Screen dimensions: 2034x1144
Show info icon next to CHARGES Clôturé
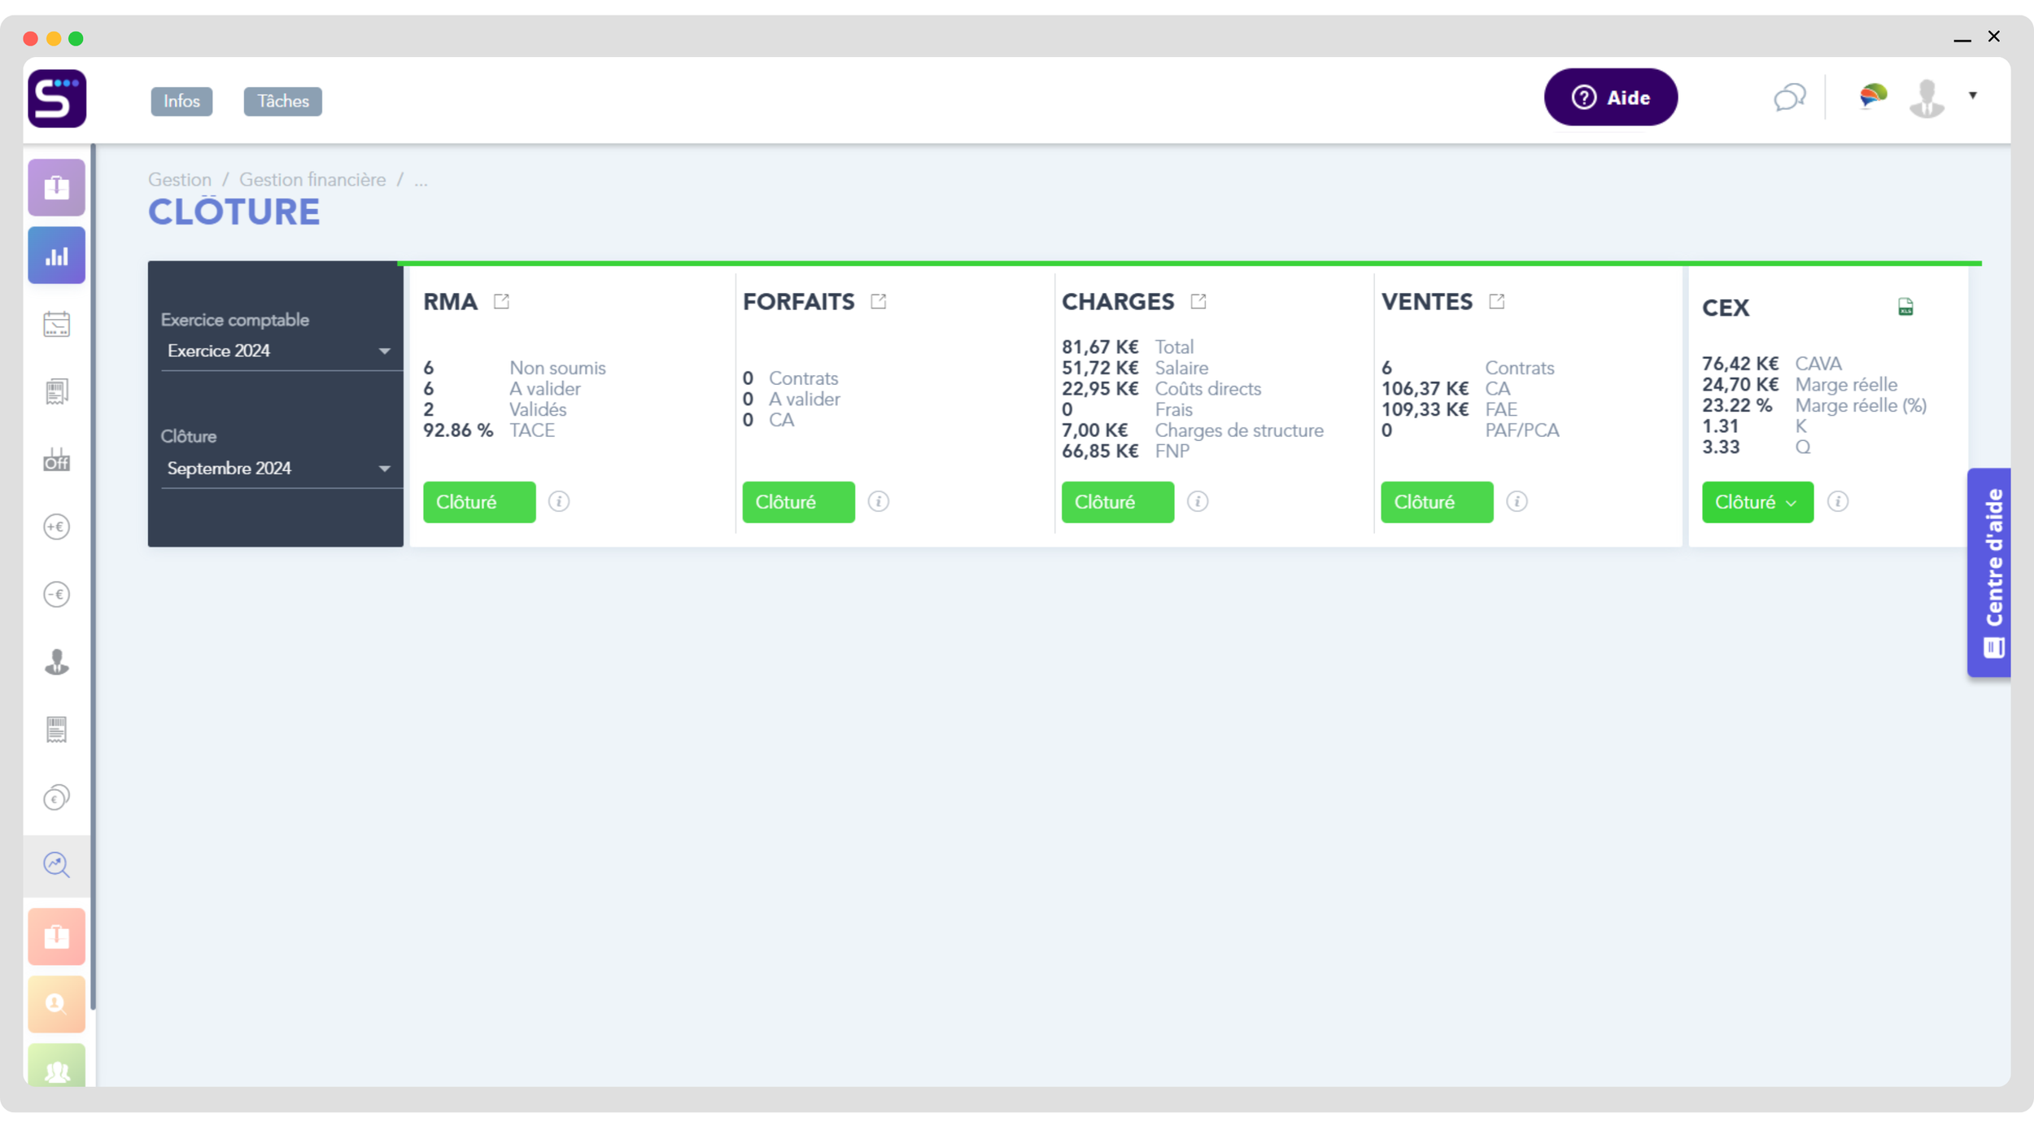[x=1198, y=501]
